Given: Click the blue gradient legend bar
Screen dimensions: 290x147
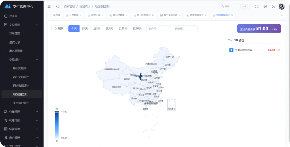Looking at the screenshot, I should 57,125.
